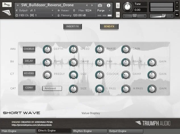Toggle the REVERB effect

(29, 73)
